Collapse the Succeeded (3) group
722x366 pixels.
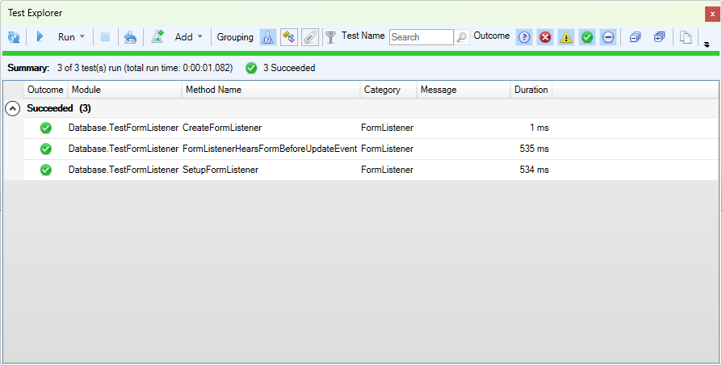click(x=12, y=108)
